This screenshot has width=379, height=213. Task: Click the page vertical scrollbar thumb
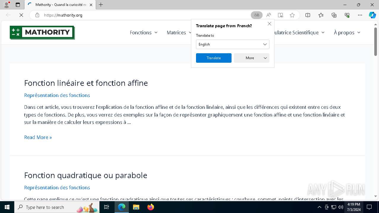(375, 41)
